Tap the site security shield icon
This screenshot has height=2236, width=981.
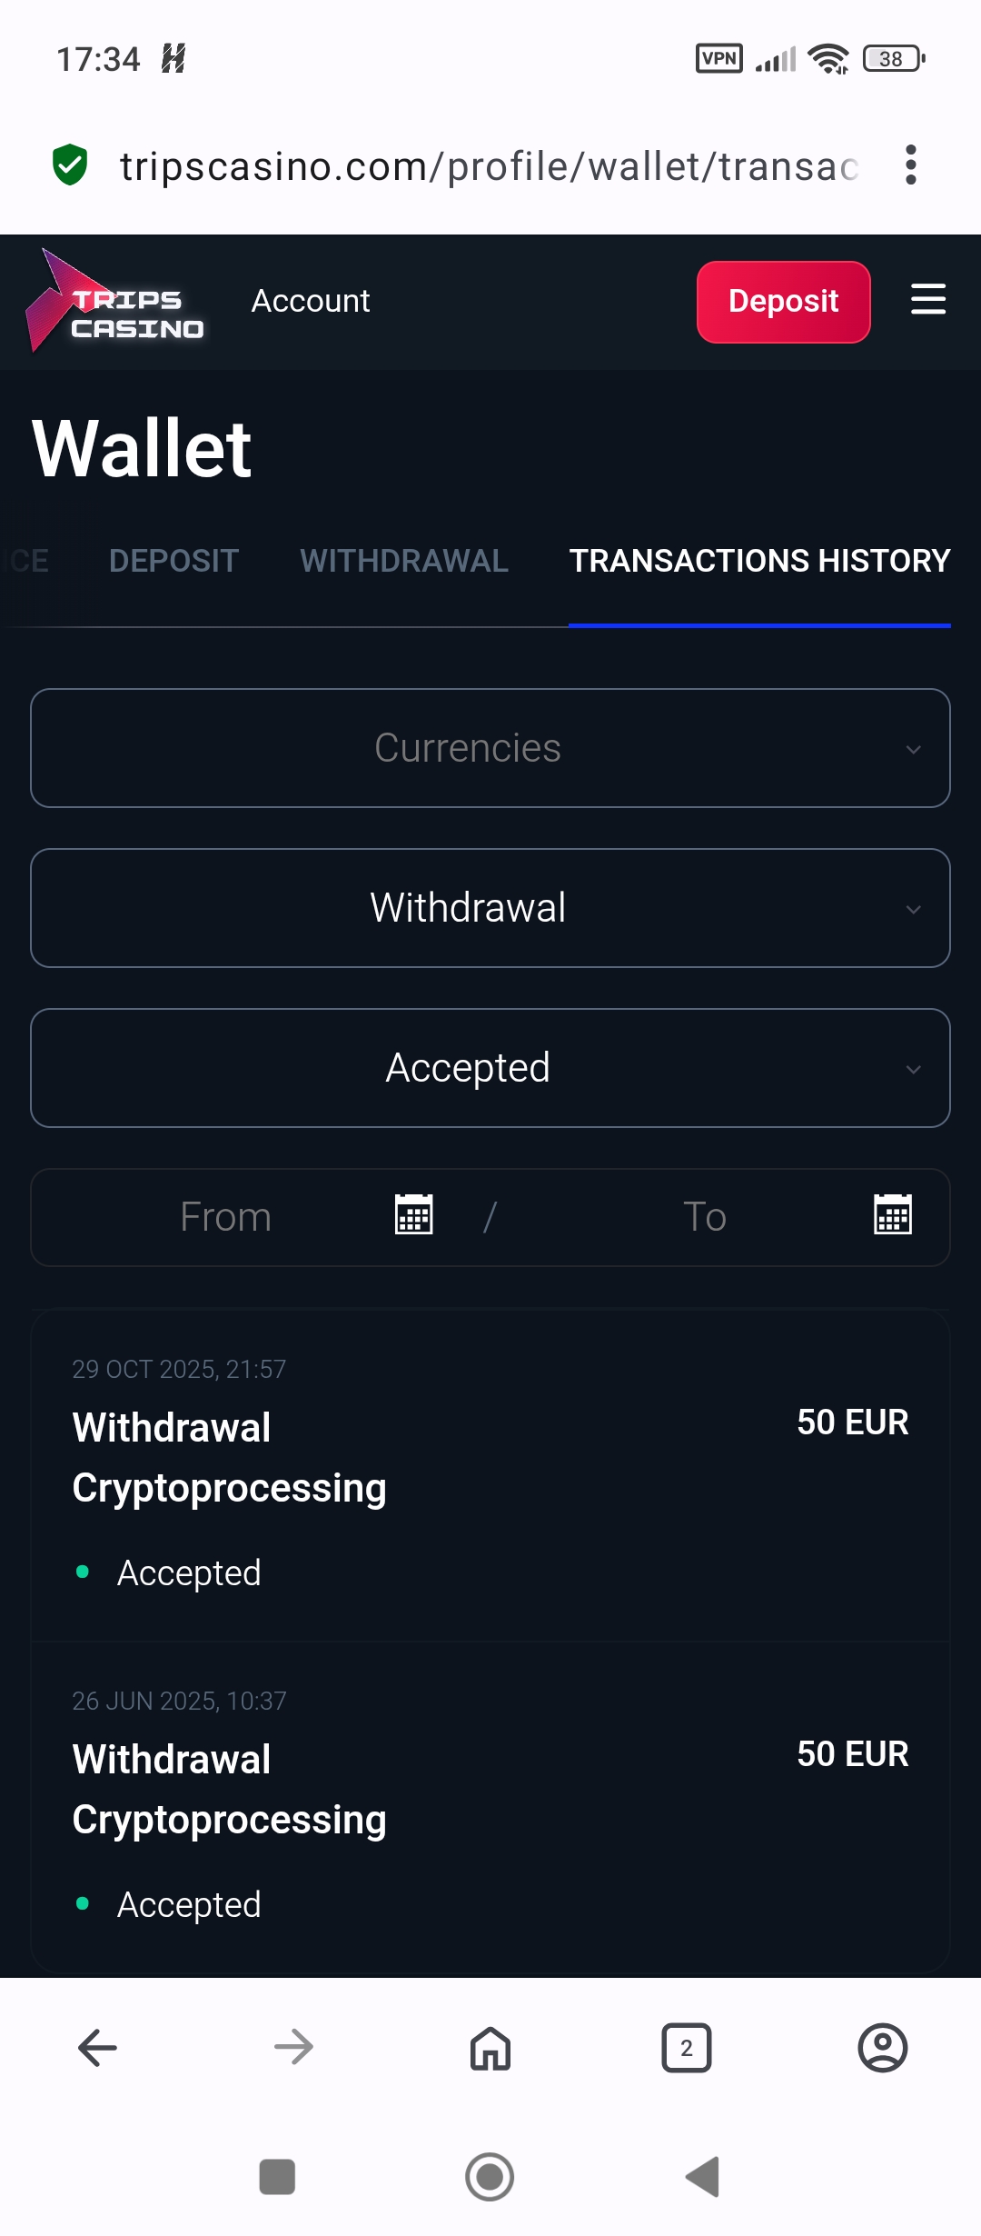(x=70, y=165)
